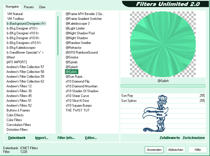
Task: Open Hilfe help button
Action: [198, 150]
